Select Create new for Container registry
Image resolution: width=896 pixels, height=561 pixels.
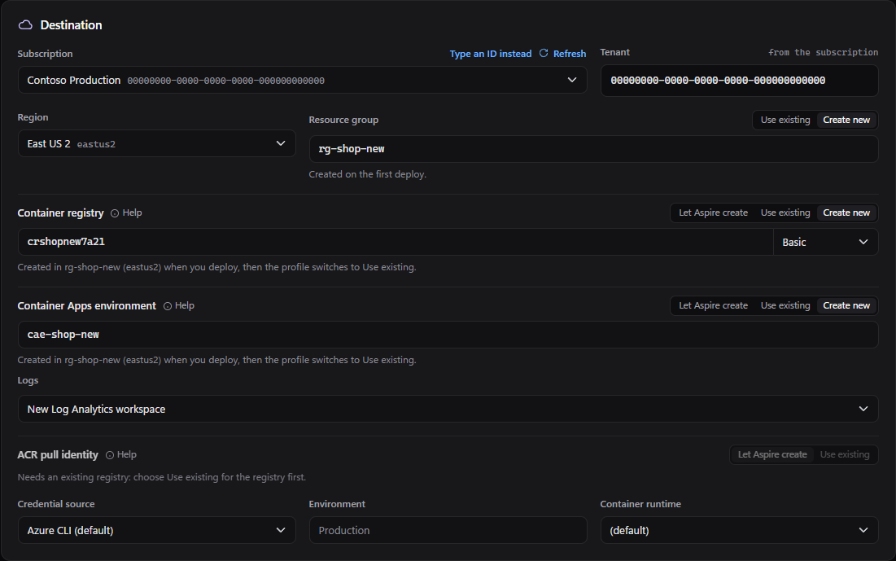[x=846, y=213]
